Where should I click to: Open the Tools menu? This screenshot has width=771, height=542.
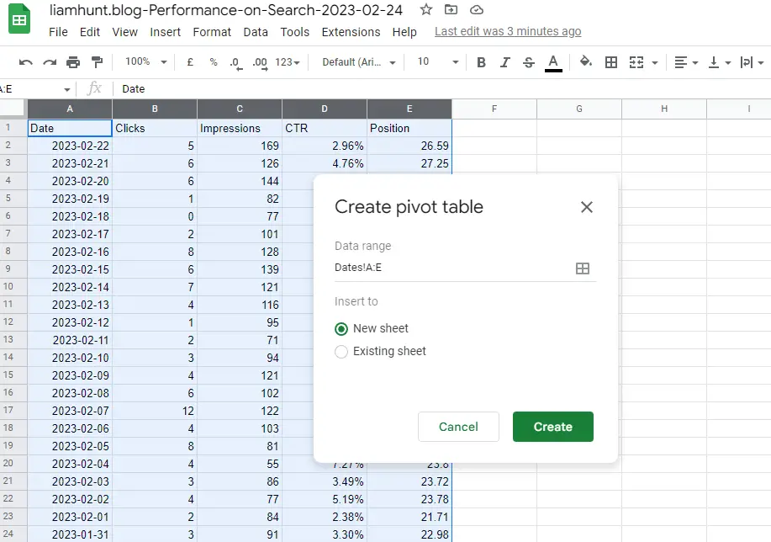(x=294, y=32)
